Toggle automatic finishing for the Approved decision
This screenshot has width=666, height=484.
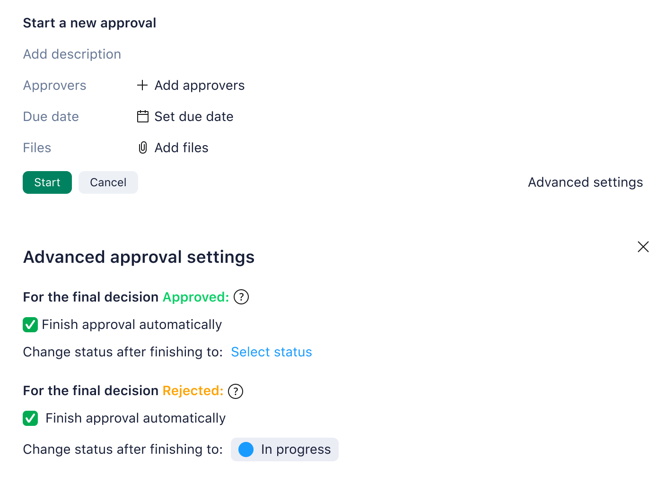pos(30,325)
